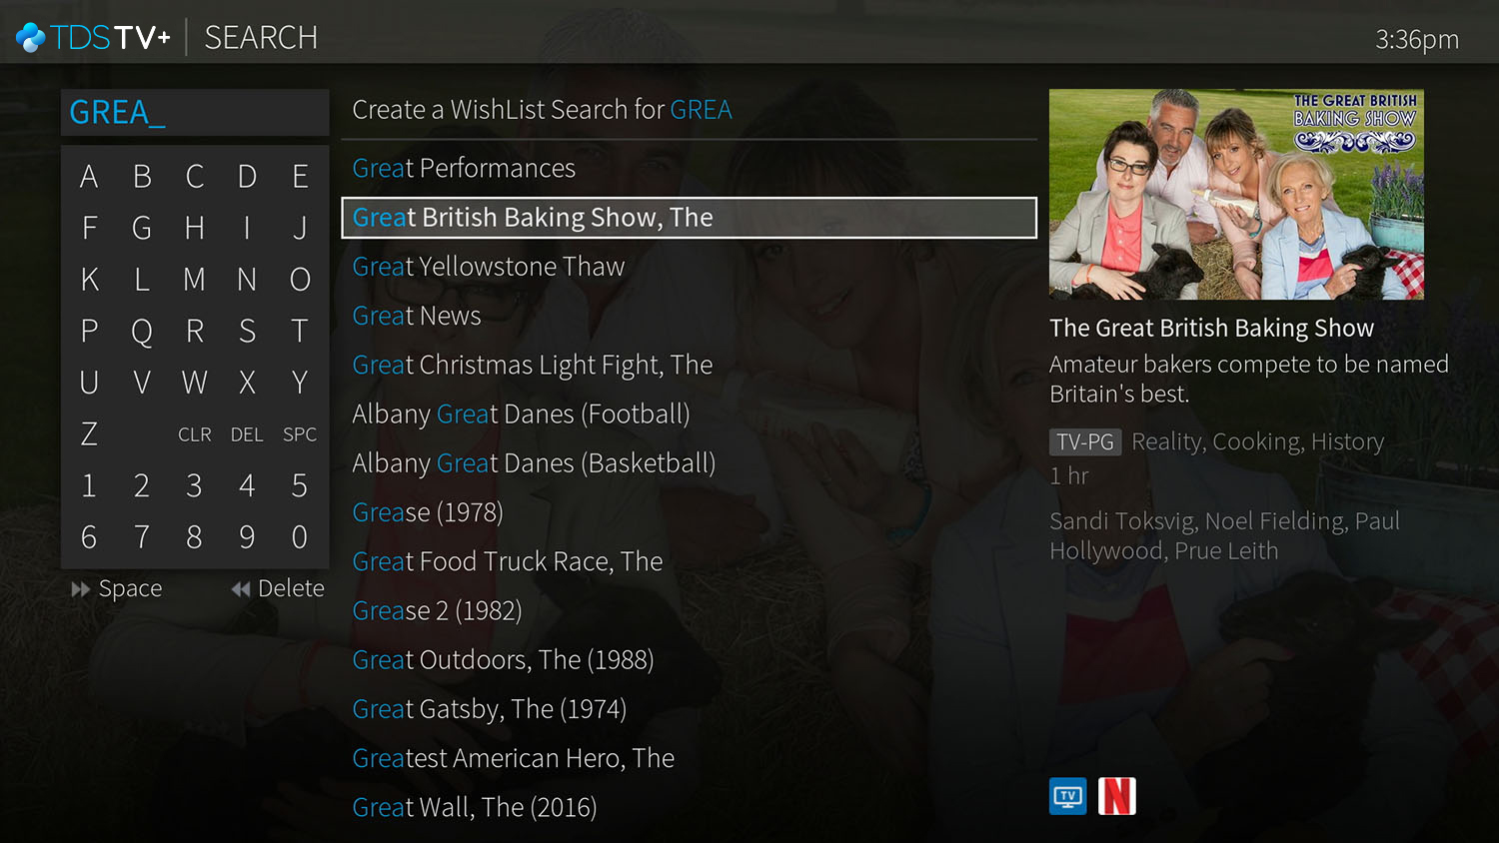Screen dimensions: 1499x843
Task: Select the number 8 key
Action: coord(195,537)
